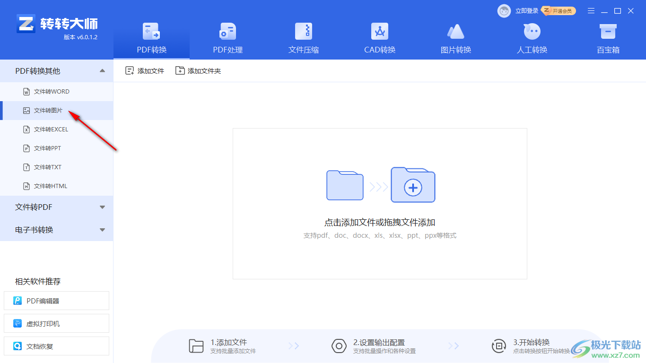Select 文件转图片 in sidebar
This screenshot has height=363, width=646.
[57, 111]
